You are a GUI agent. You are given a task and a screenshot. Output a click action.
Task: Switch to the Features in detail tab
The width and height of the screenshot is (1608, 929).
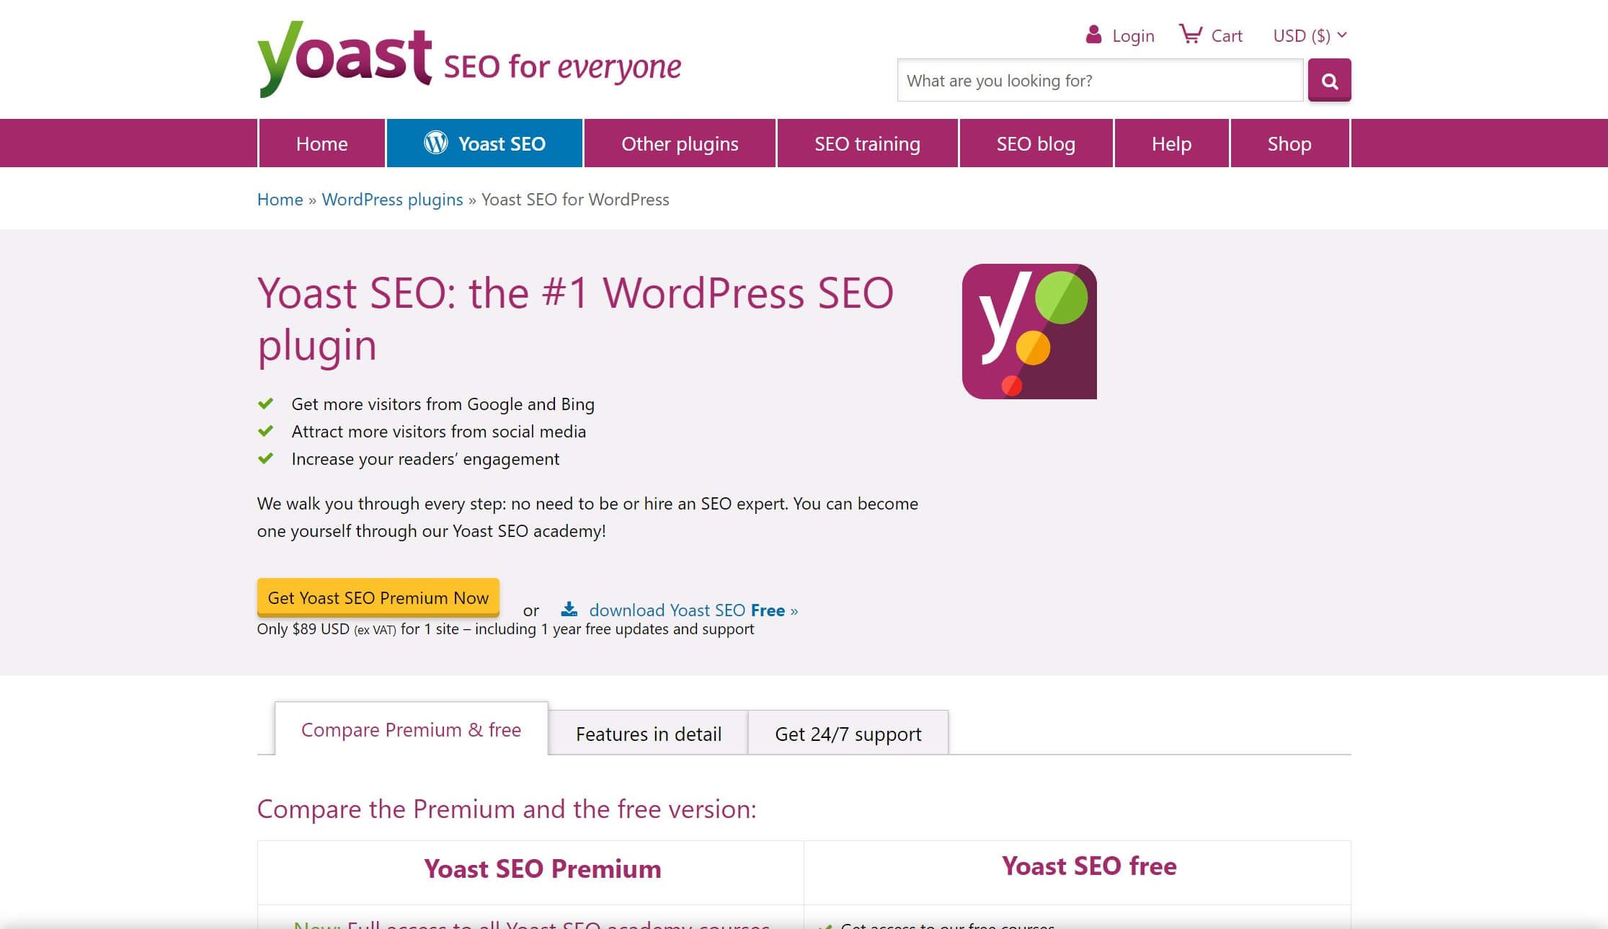click(x=648, y=734)
